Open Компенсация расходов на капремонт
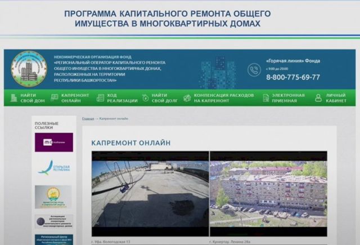The width and height of the screenshot is (360, 245). [223, 98]
